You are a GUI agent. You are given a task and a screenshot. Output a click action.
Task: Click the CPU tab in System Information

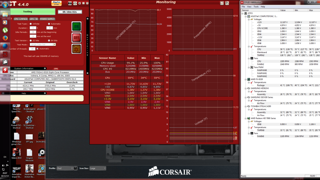pos(56,69)
